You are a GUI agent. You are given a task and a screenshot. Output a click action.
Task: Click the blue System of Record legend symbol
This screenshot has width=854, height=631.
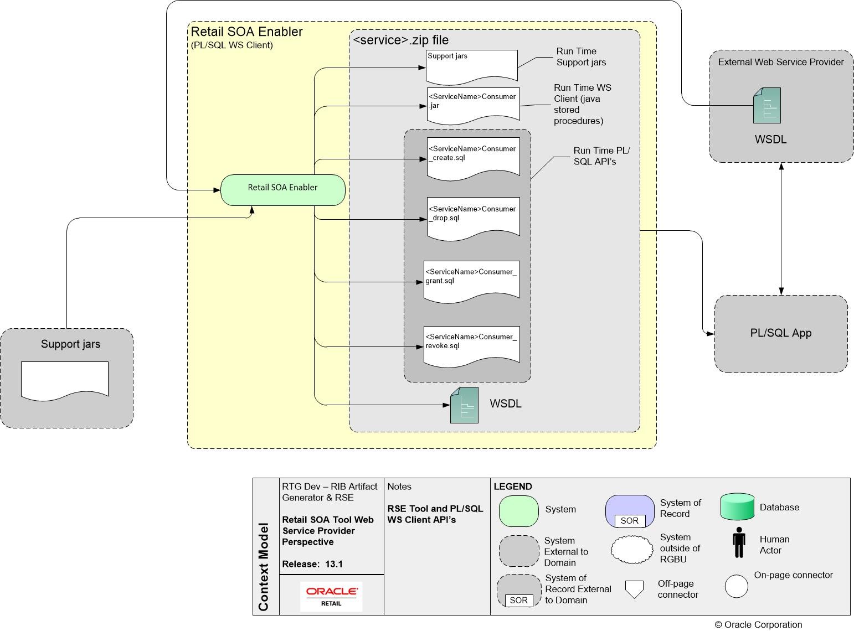coord(630,511)
